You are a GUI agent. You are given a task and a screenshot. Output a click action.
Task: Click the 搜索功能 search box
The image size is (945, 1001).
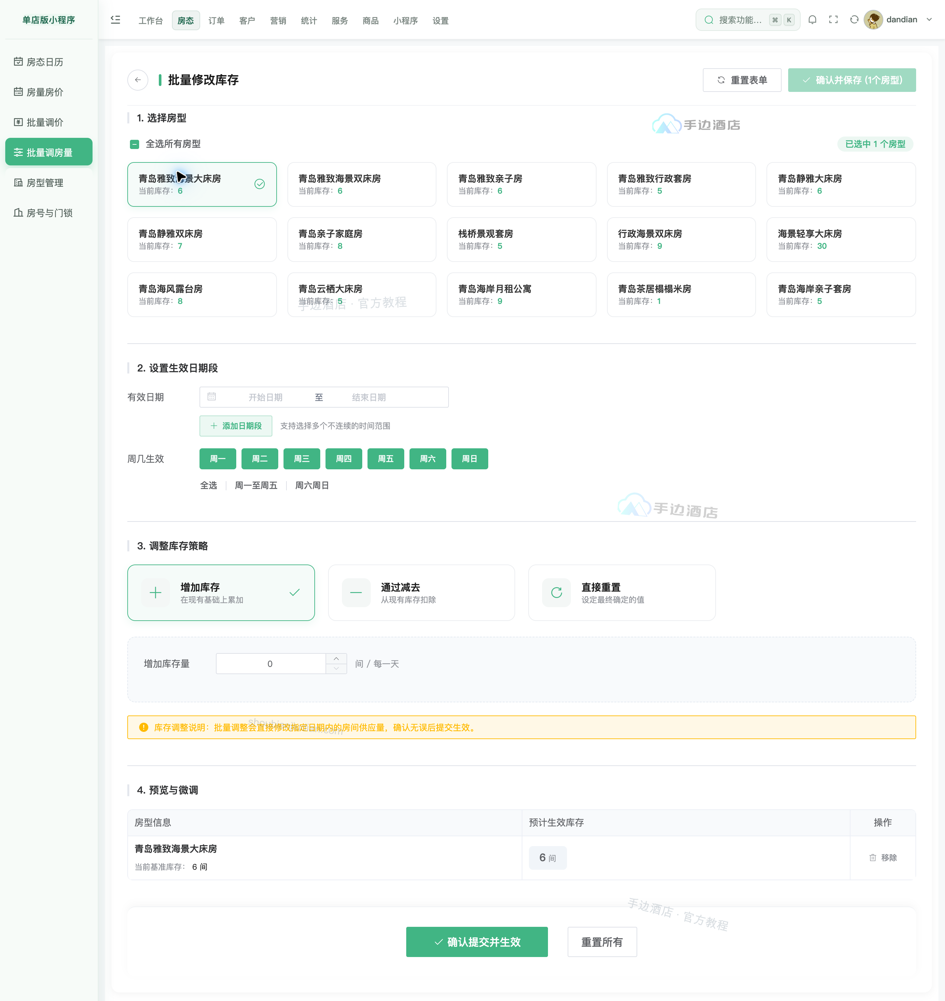[747, 20]
